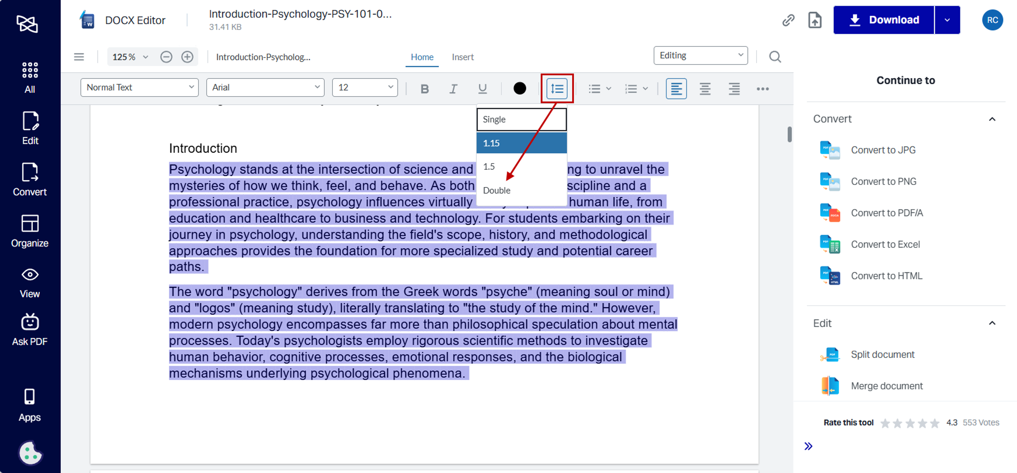Screen dimensions: 1017x473
Task: Open the font size 12 dropdown
Action: point(365,87)
